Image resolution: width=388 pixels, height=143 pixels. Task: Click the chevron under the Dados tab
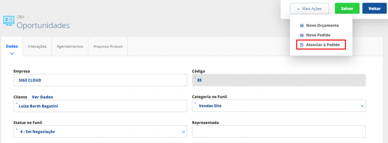[x=12, y=53]
